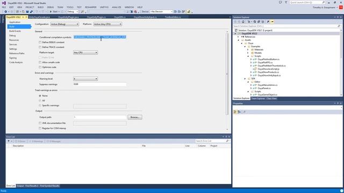Select the Specific warnings radio button
Image resolution: width=344 pixels, height=193 pixels.
coord(40,106)
